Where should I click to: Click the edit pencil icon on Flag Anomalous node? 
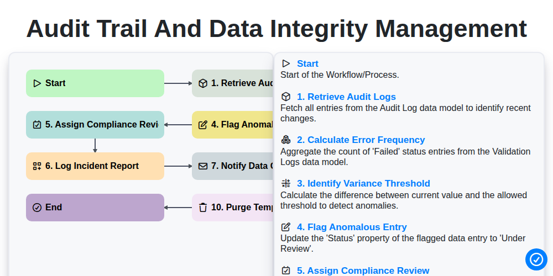(x=203, y=125)
